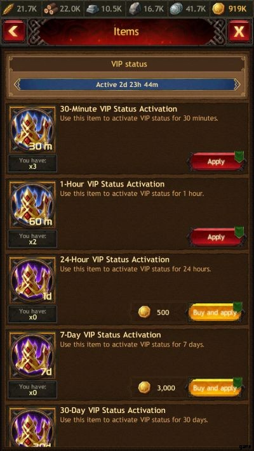The image size is (254, 451).
Task: Buy and apply 24-Hour VIP for 500
Action: pos(215,312)
